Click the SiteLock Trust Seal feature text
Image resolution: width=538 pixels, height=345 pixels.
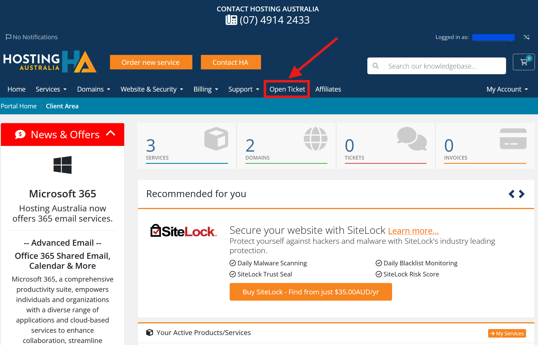[x=265, y=274]
